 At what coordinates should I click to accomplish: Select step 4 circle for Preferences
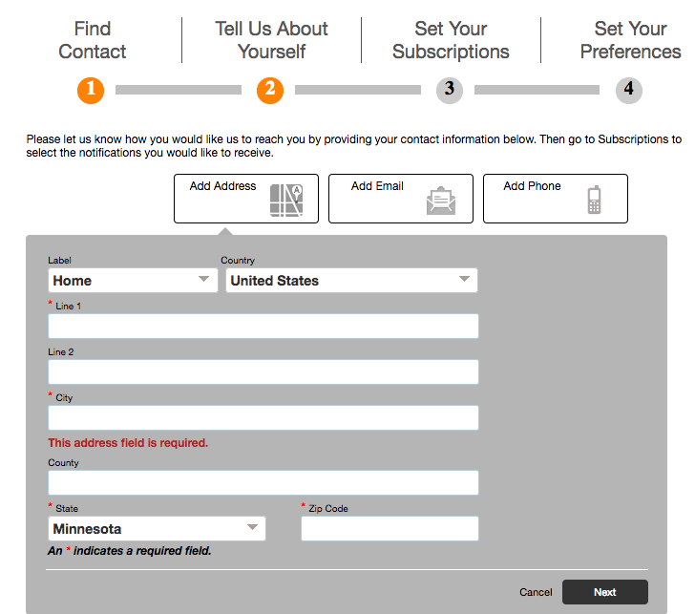tap(628, 90)
